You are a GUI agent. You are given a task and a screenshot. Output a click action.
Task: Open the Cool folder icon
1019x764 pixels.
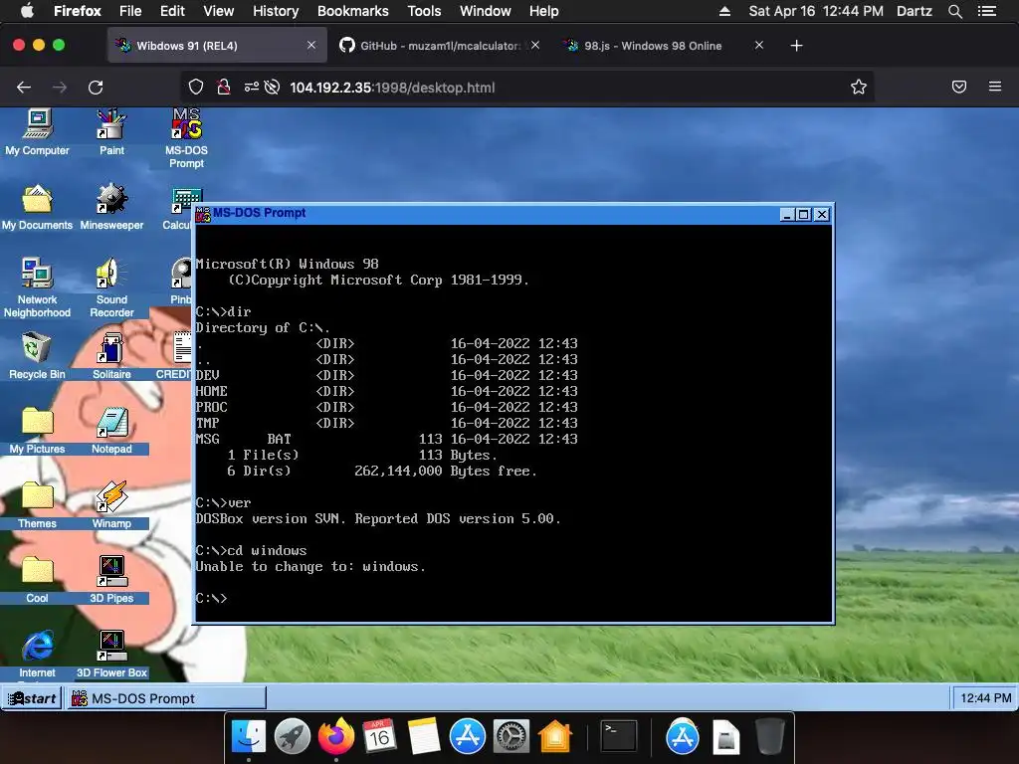pos(37,580)
